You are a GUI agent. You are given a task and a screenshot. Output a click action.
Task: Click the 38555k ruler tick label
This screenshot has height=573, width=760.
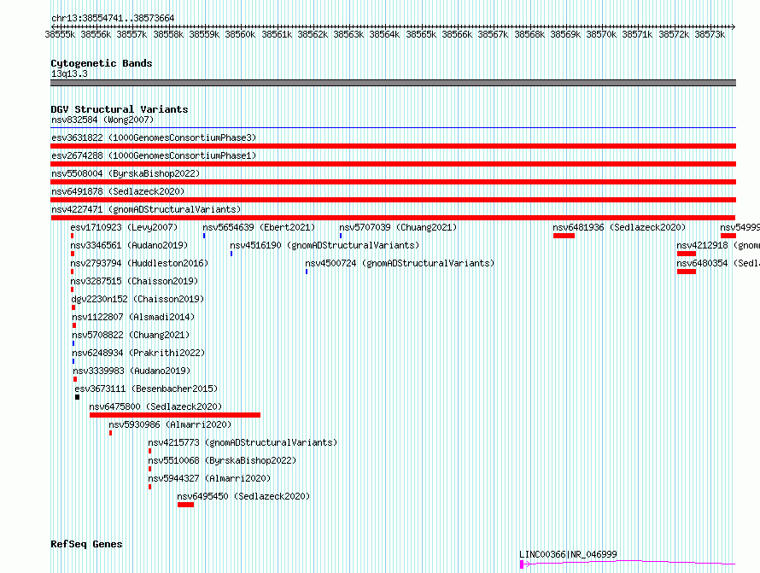pos(60,34)
